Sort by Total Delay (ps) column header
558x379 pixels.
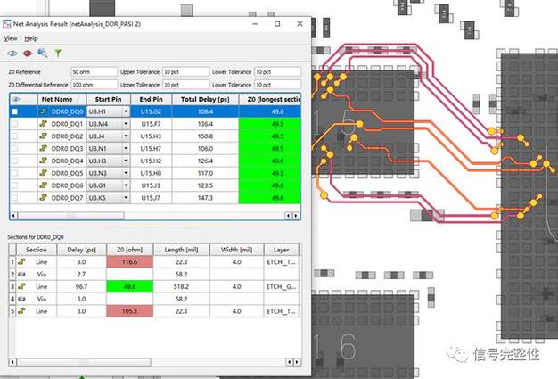pyautogui.click(x=205, y=99)
